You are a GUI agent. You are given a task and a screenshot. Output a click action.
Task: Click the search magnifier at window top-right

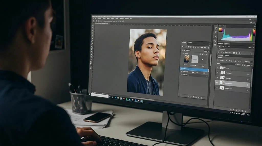tap(251, 22)
